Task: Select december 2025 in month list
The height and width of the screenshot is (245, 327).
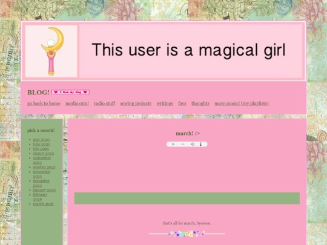Action: click(41, 183)
